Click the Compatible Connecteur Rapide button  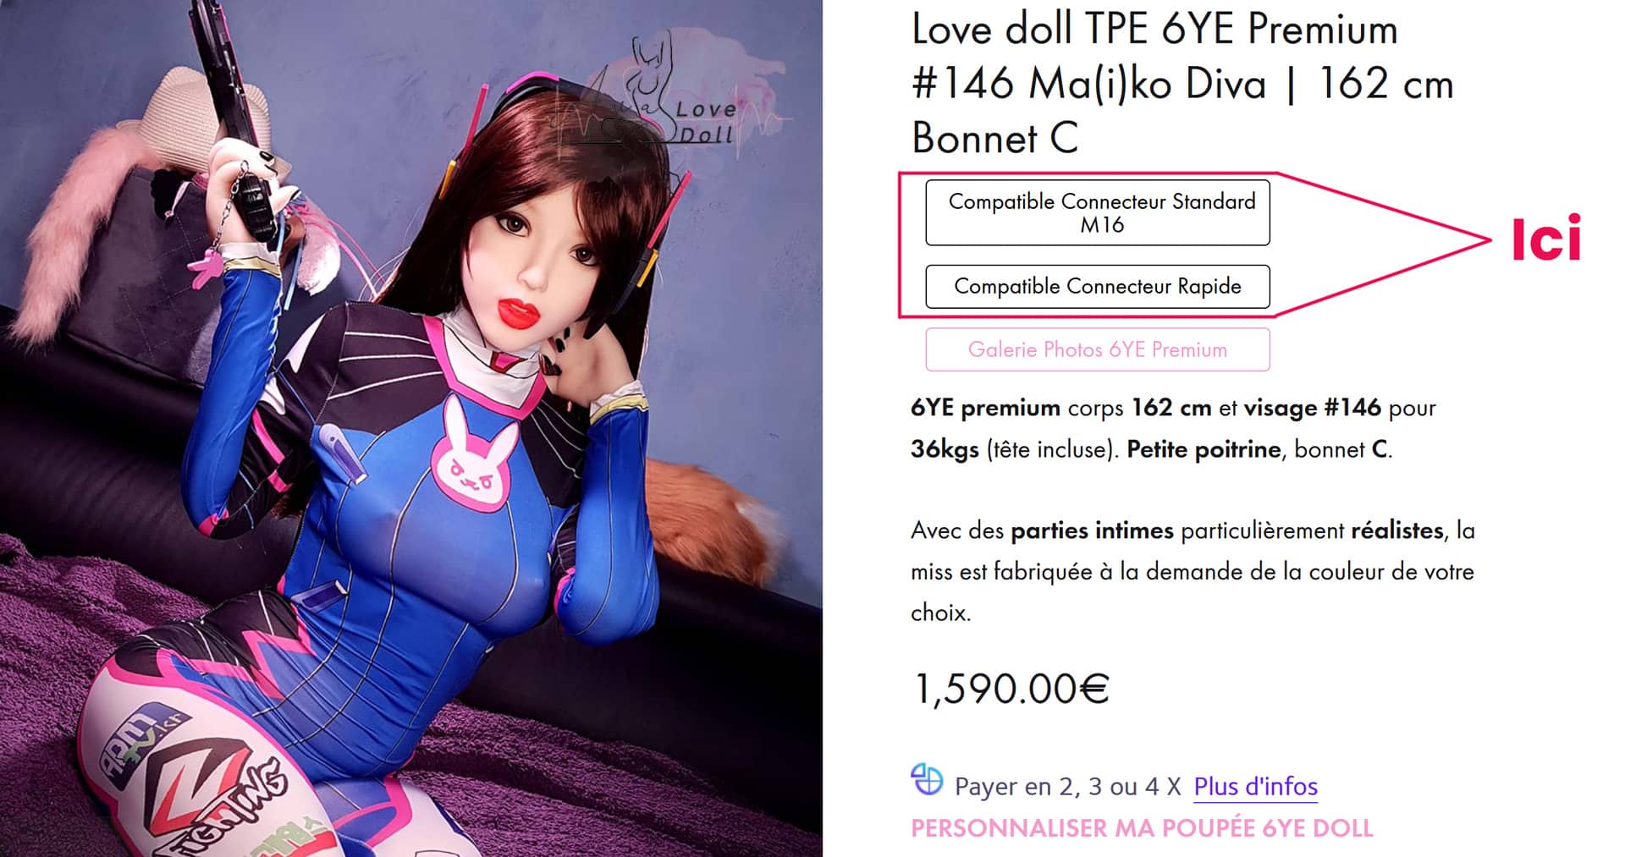pos(1097,286)
